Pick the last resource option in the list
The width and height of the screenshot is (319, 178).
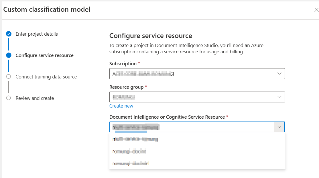[x=131, y=163]
